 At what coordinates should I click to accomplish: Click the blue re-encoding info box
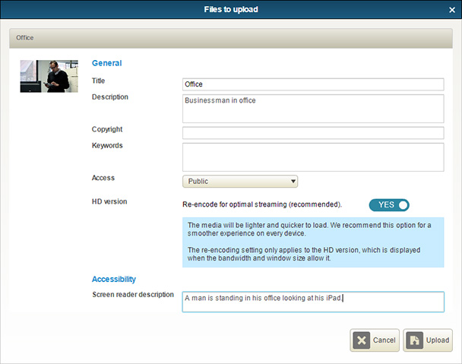click(x=313, y=242)
